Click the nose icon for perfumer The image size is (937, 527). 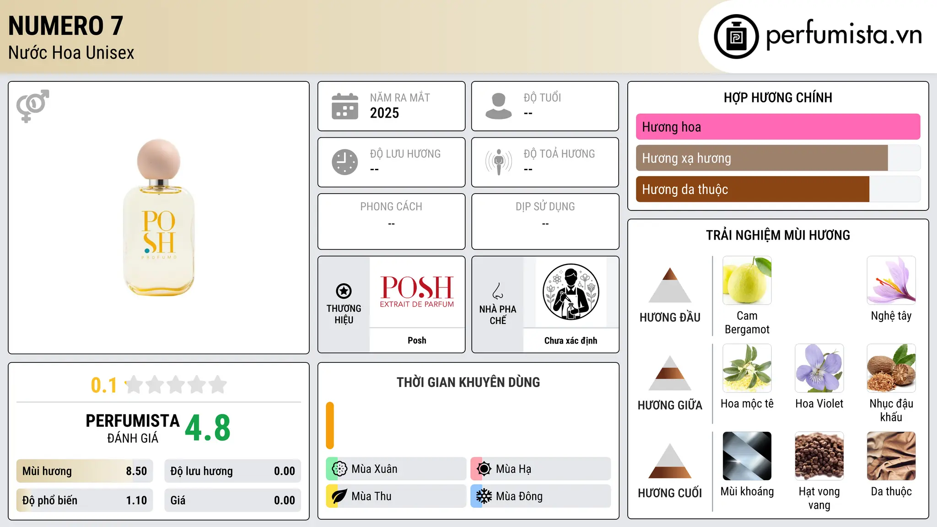pyautogui.click(x=498, y=291)
